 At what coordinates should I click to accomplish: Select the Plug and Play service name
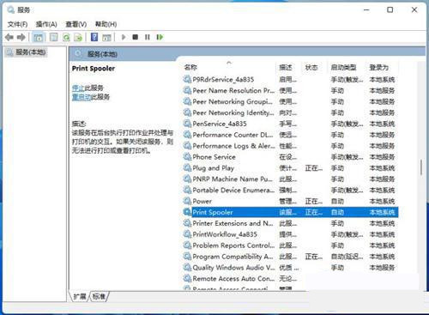214,168
